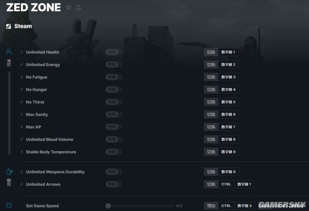
Task: Select the player category icon in sidebar
Action: tap(9, 52)
